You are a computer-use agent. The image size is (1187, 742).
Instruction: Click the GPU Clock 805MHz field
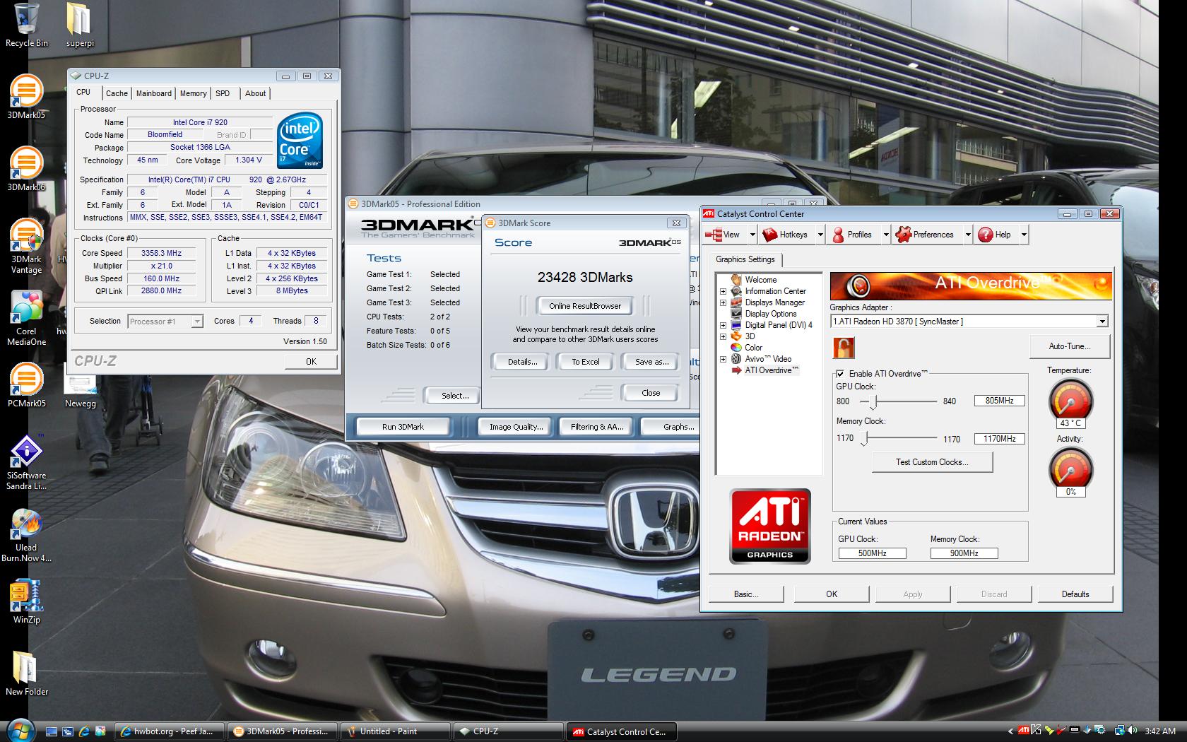pyautogui.click(x=999, y=401)
